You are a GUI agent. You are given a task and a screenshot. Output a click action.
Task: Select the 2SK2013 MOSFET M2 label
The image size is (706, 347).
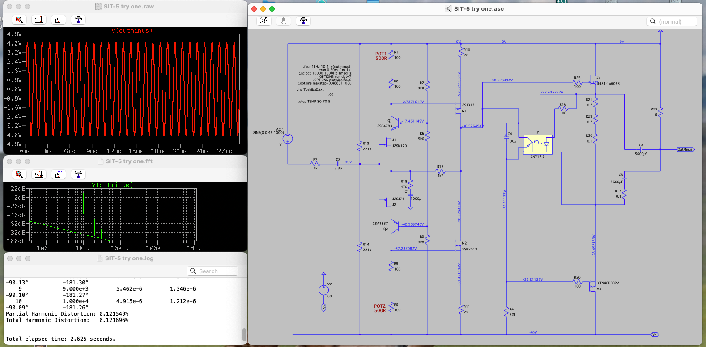tap(469, 249)
